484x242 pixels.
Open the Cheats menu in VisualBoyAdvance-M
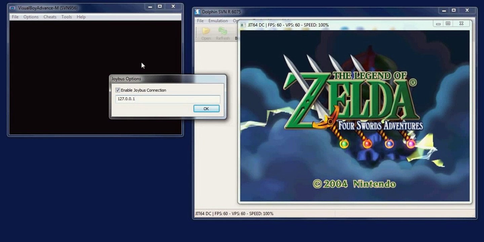50,17
